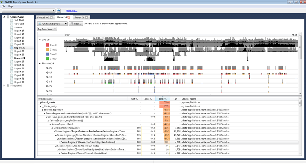Open the File menu

point(3,6)
